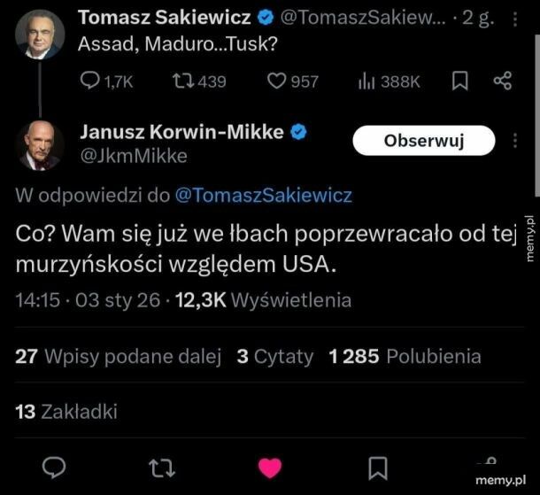Image resolution: width=540 pixels, height=495 pixels.
Task: Unlike Korwin-Mikke's tweet with pink heart
Action: (269, 467)
